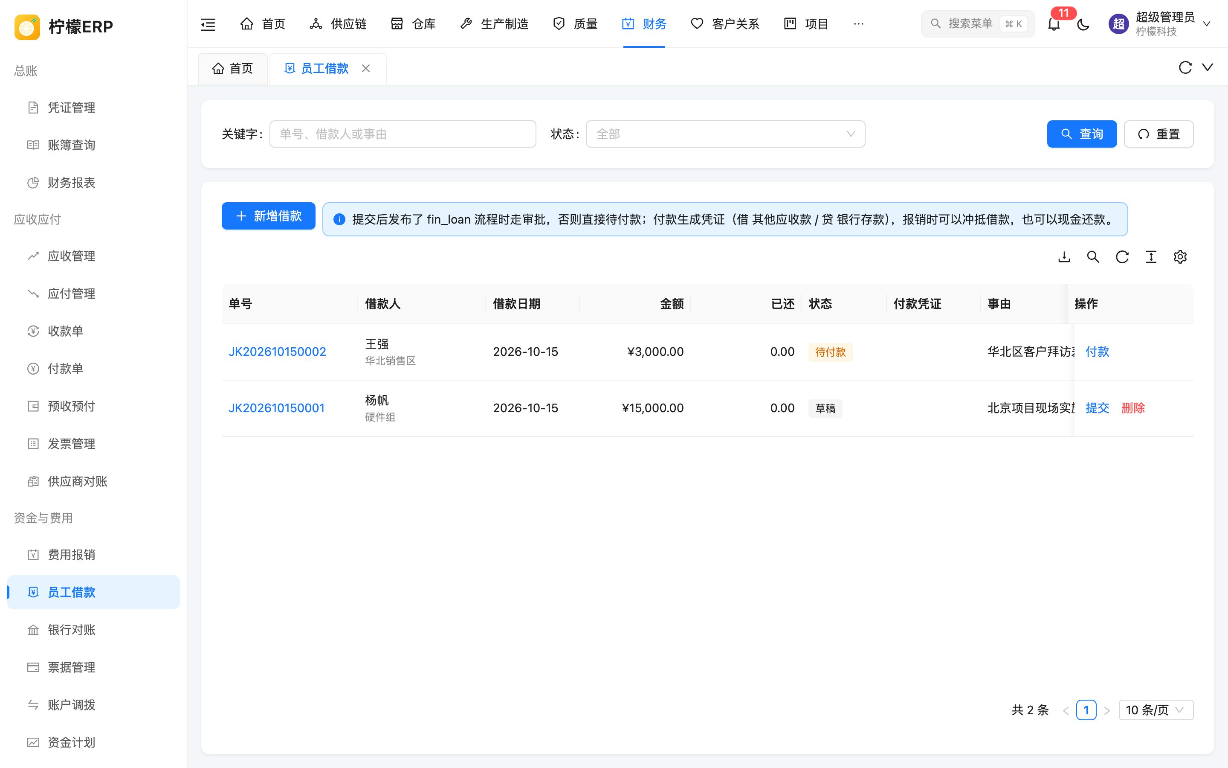This screenshot has width=1228, height=768.
Task: Open the notification bell
Action: [1054, 24]
